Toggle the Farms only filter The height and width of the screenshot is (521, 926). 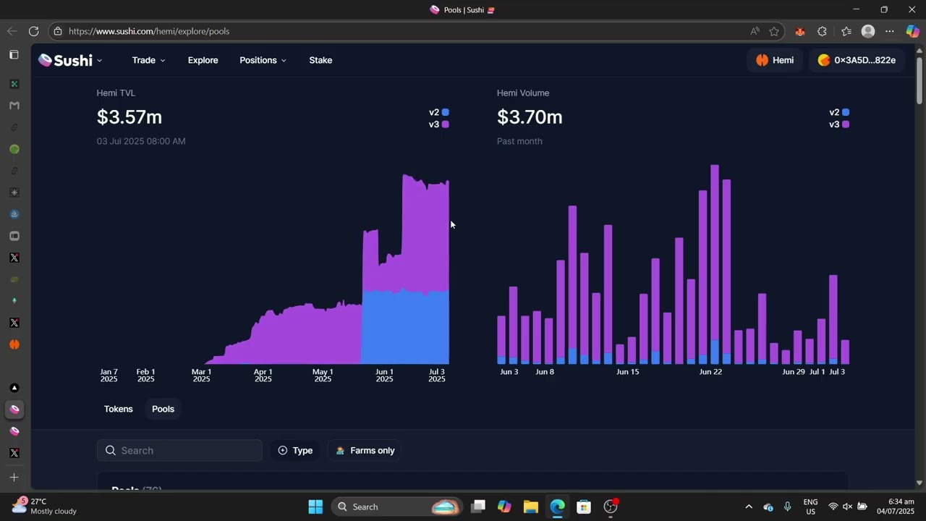[x=365, y=450]
